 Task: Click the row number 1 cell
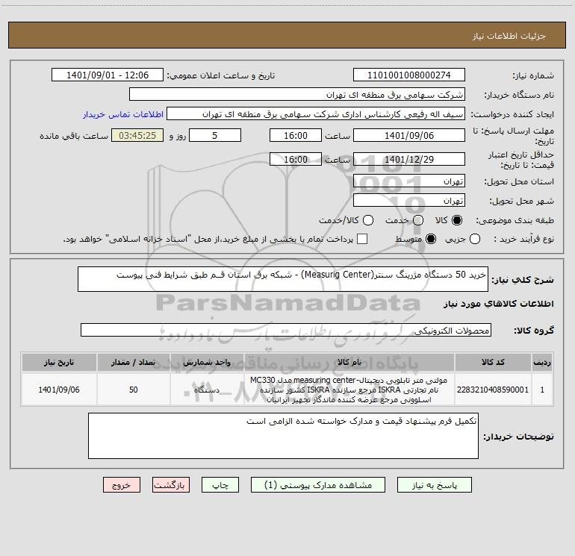(x=542, y=390)
